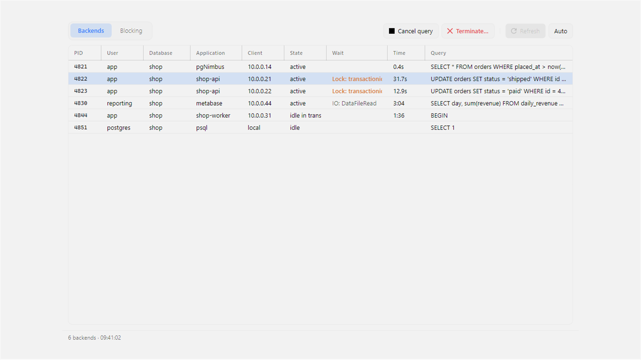Click the 'SELECT day, sum(revenue)' query text
641x360 pixels.
498,103
